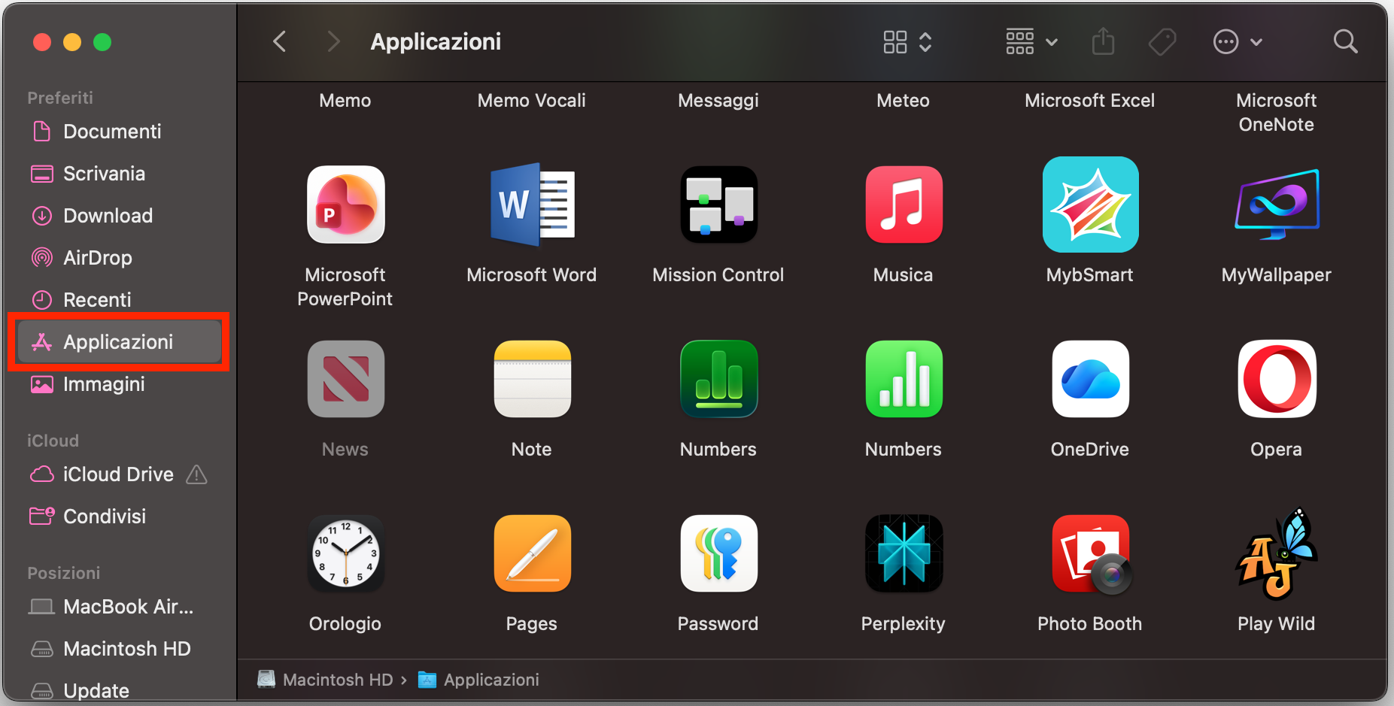Select the Perplexity app icon

coord(904,553)
